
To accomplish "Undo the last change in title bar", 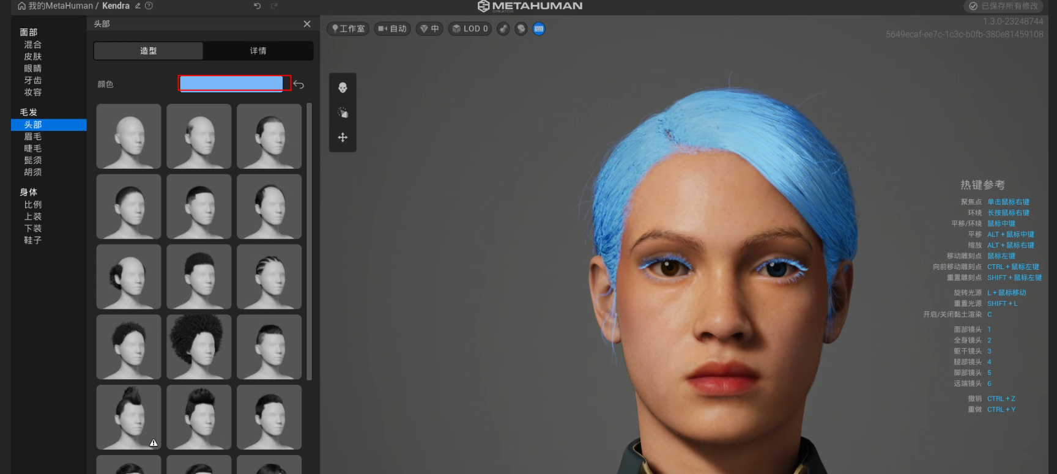I will [258, 6].
